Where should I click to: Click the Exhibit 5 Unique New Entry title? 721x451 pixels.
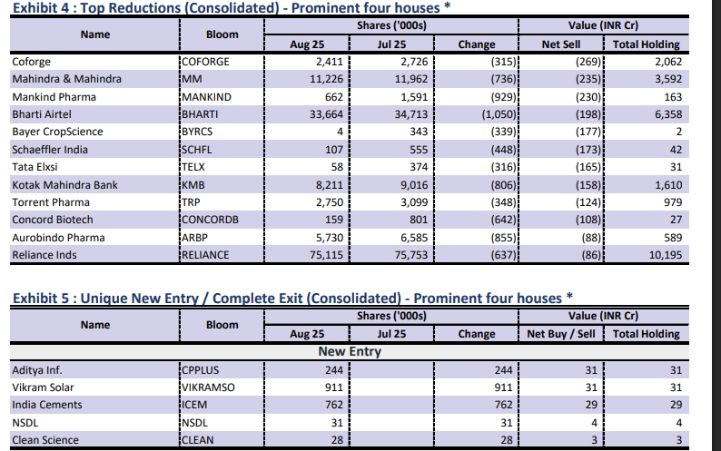(291, 298)
